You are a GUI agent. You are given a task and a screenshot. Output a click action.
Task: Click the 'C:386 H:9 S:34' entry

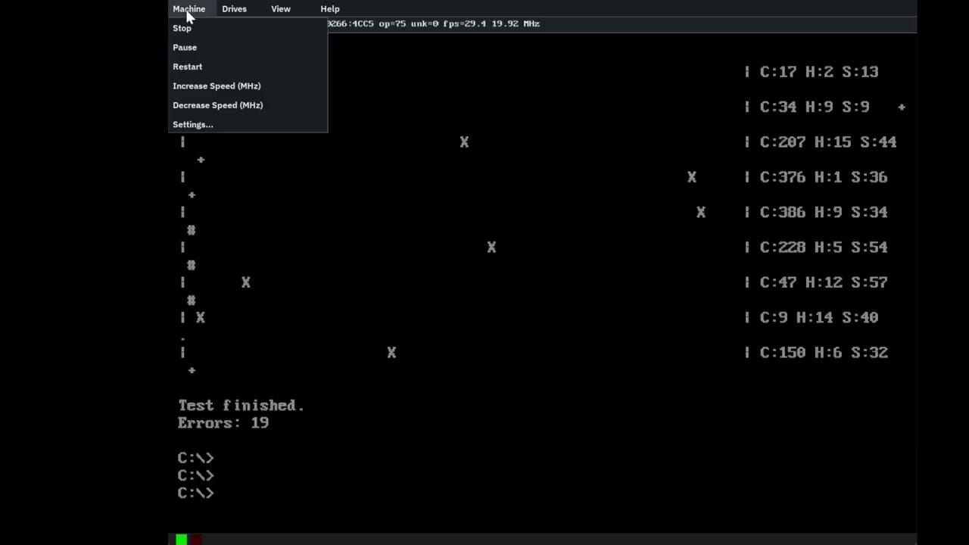(824, 212)
